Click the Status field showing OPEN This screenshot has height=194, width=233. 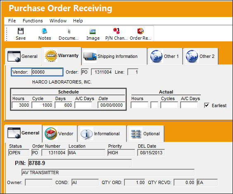(x=19, y=153)
